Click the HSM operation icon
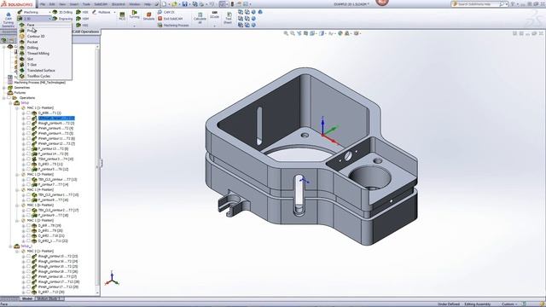Screen dimensions: 546x307 coord(78,19)
